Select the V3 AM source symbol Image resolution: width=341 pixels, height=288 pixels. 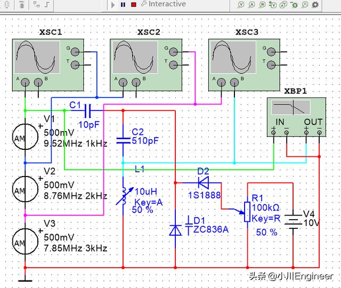coord(25,241)
